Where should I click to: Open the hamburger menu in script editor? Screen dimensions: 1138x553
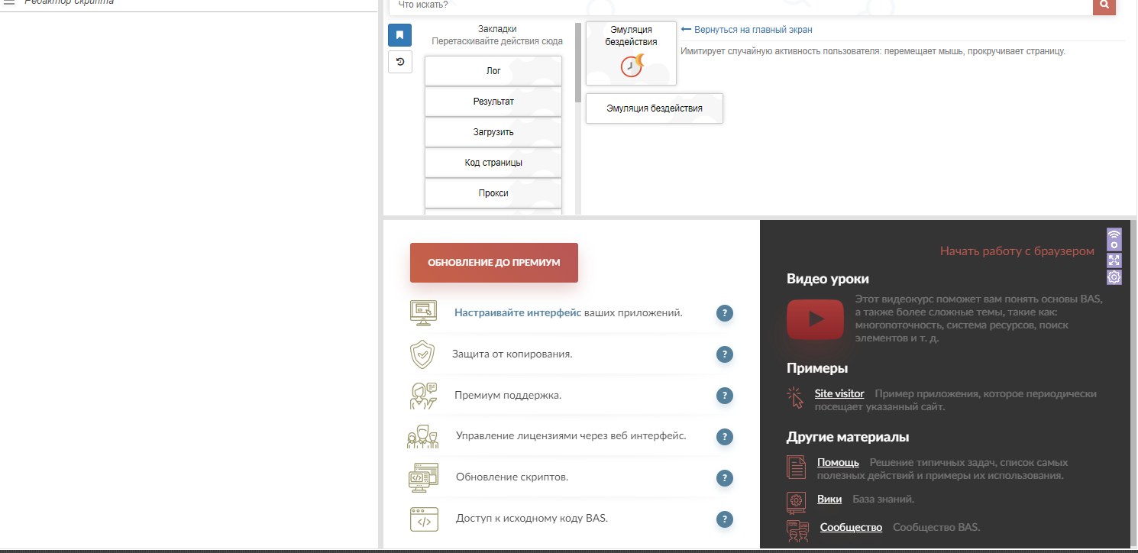[10, 2]
